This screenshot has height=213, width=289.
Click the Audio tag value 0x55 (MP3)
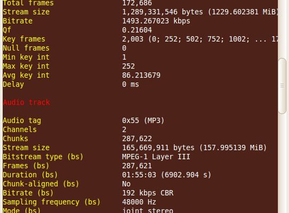click(x=143, y=120)
